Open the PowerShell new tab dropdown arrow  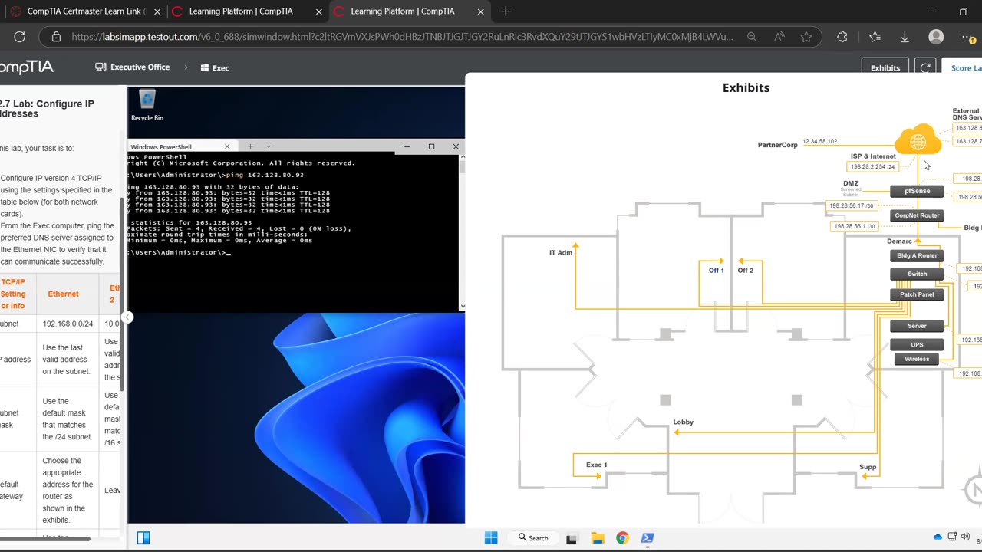268,146
